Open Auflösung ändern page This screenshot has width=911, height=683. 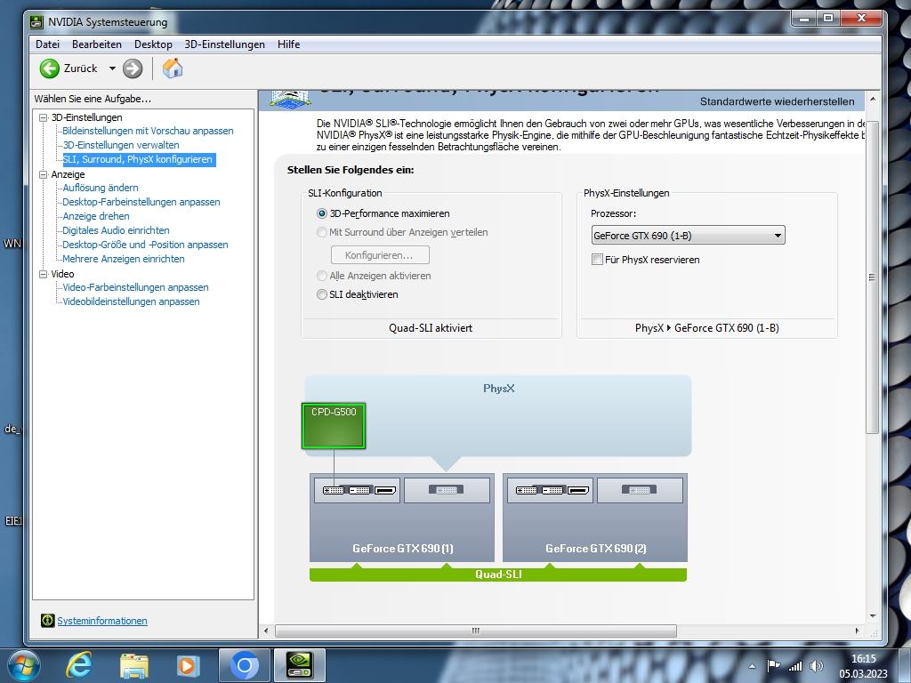click(101, 188)
